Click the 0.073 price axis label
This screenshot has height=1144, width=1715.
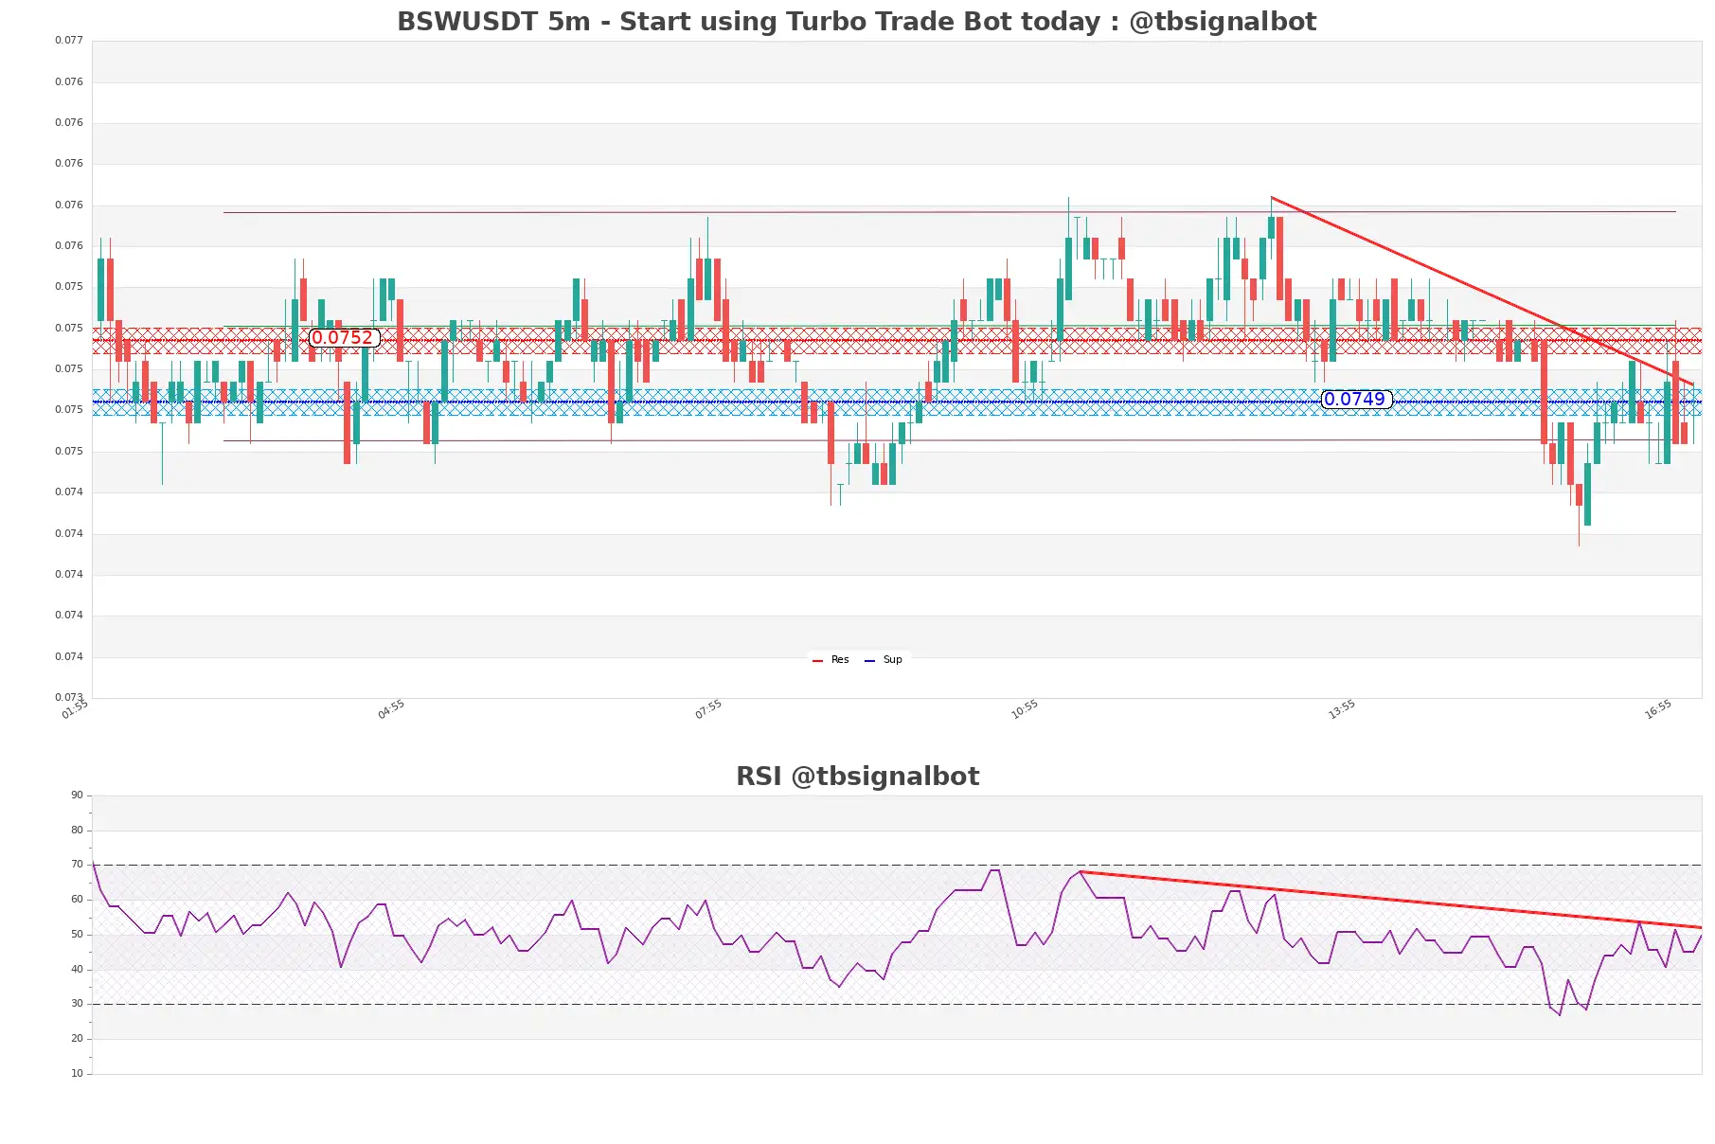[x=69, y=697]
